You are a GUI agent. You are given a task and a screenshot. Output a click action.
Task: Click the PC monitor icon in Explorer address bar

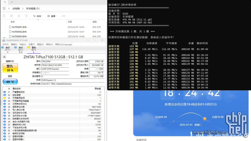point(4,8)
